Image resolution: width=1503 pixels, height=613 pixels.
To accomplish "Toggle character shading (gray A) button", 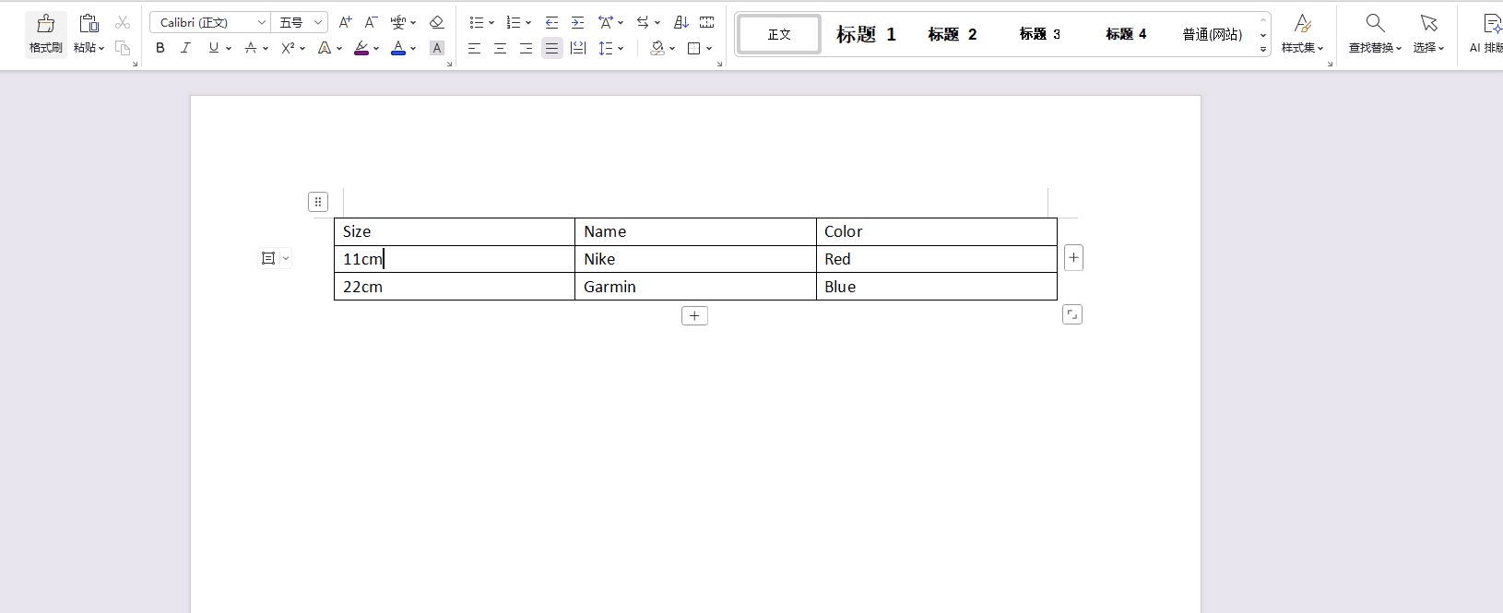I will pos(437,48).
